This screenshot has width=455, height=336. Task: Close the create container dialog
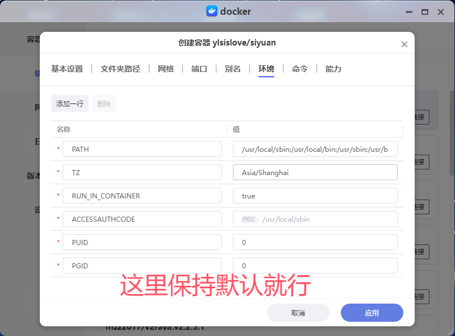pos(404,44)
